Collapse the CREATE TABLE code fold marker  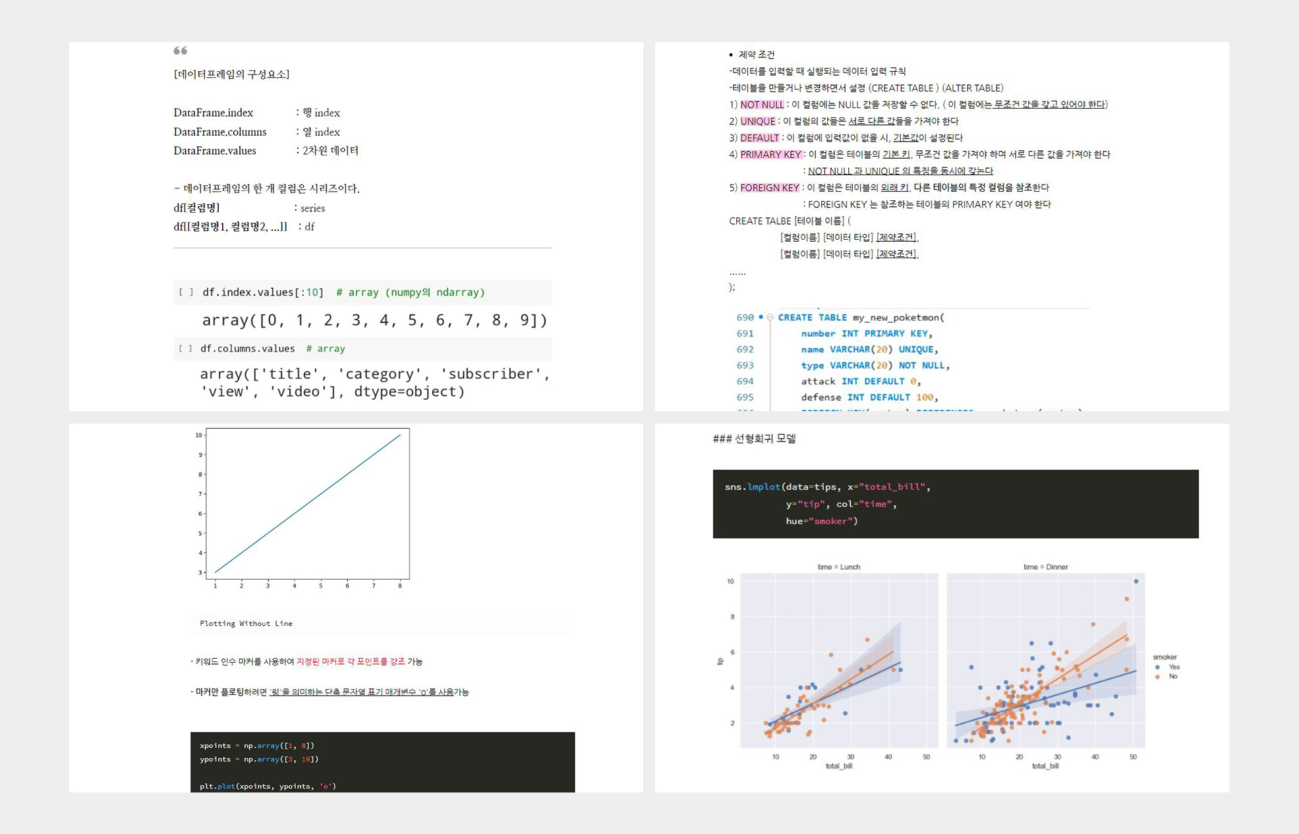(x=770, y=318)
